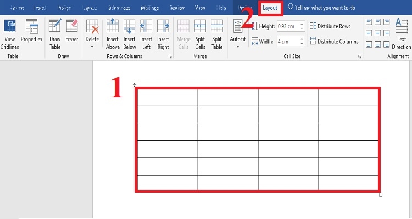
Task: Select Align Center alignment
Action: [x=377, y=33]
